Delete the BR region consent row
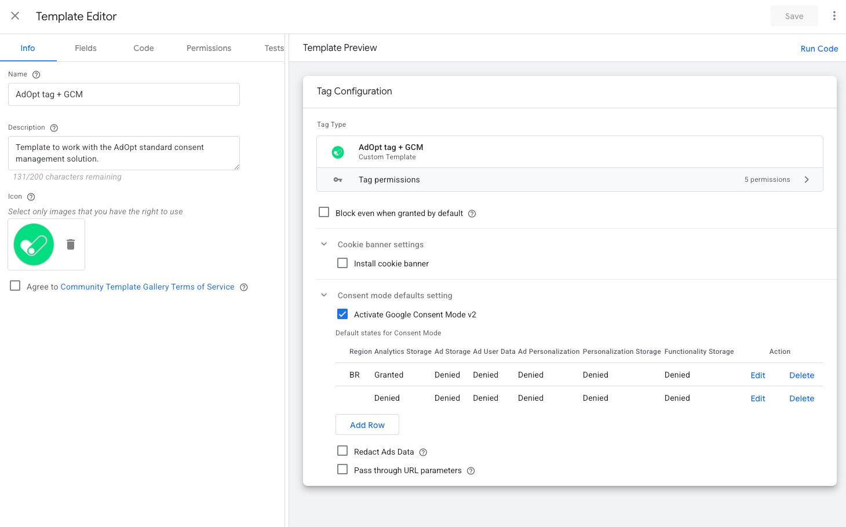Image resolution: width=846 pixels, height=527 pixels. coord(801,375)
